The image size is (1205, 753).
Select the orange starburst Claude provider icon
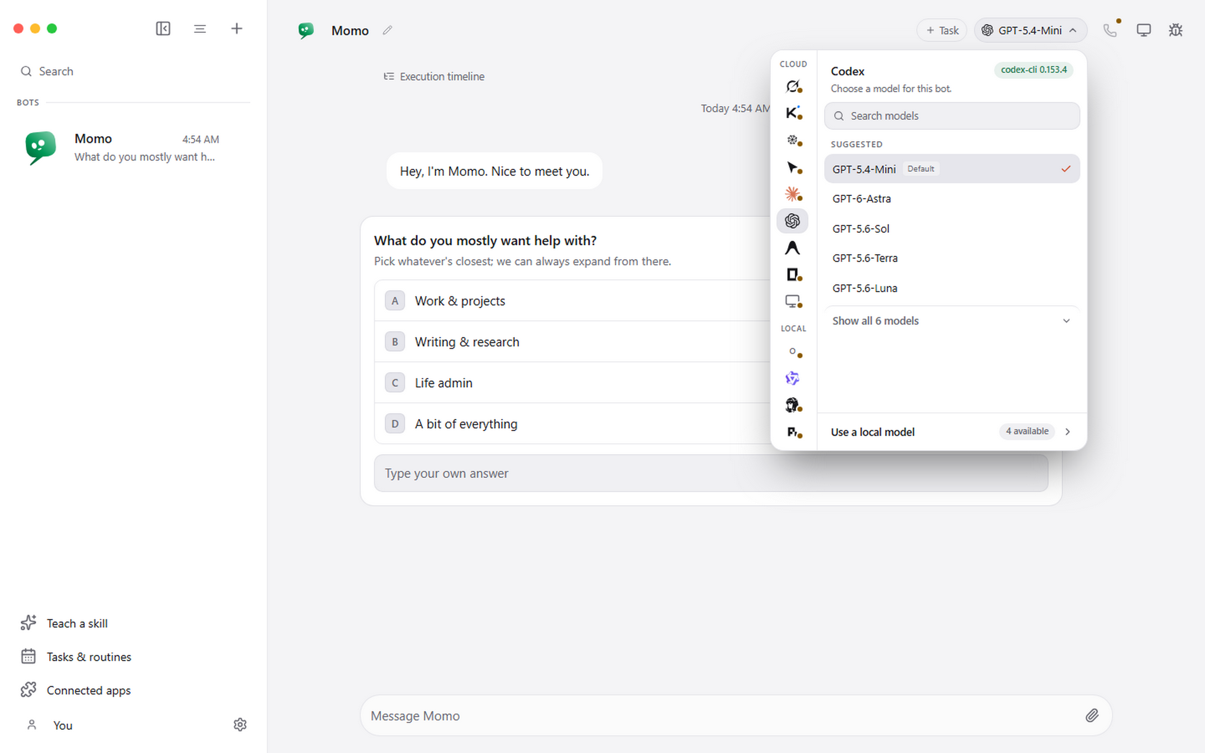[792, 194]
